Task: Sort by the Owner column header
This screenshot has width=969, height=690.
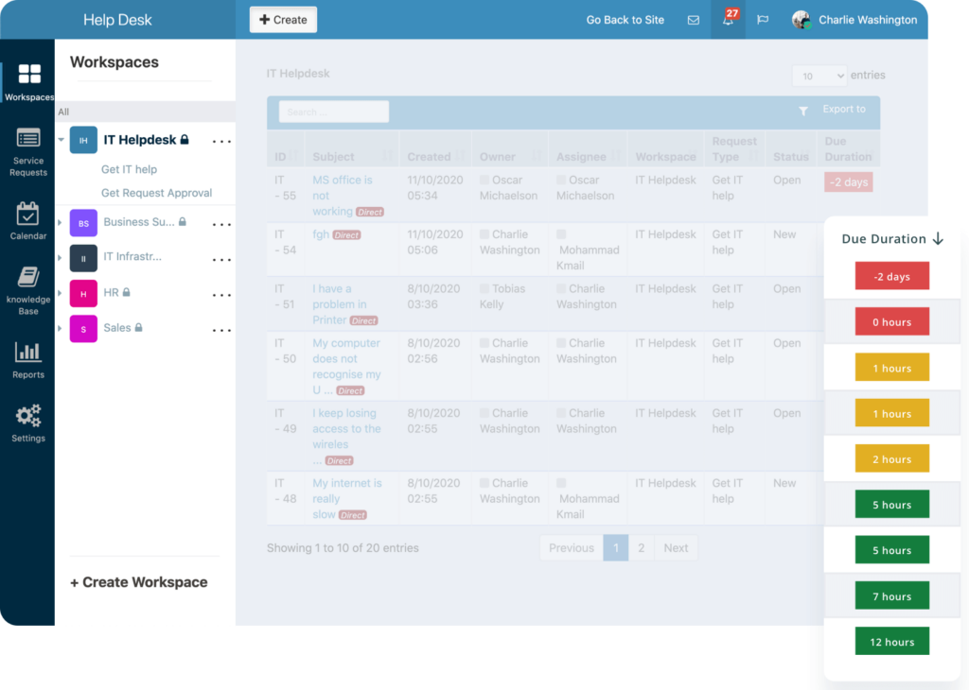Action: [x=510, y=157]
